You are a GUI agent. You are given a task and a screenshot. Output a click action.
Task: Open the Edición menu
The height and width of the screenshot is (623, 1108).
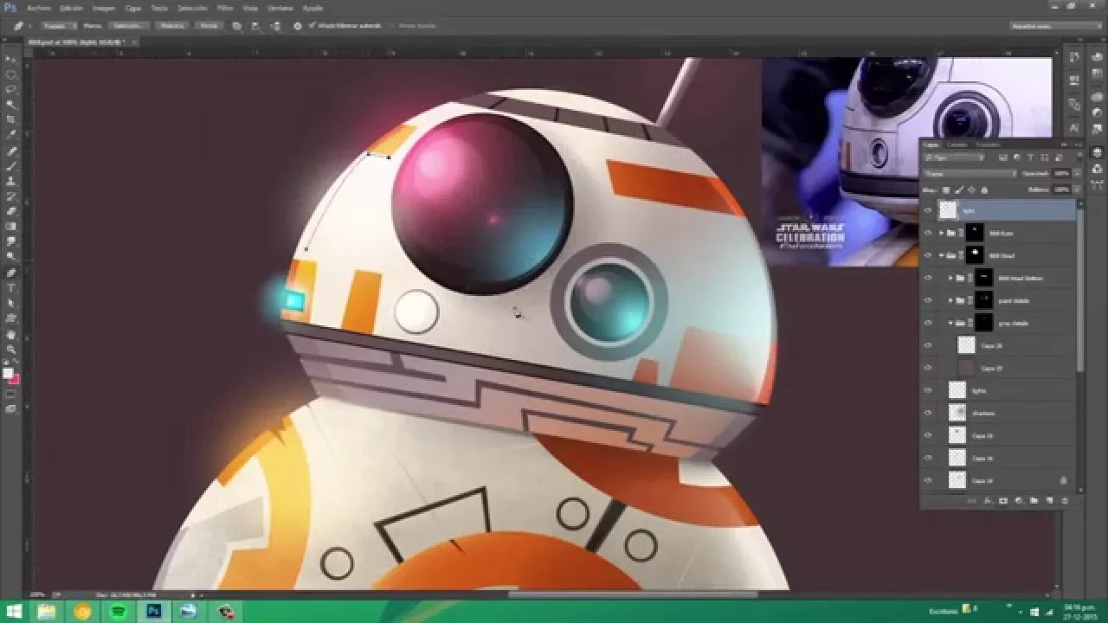point(71,7)
